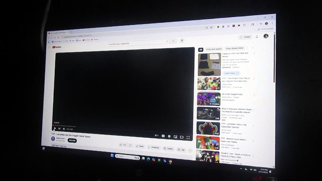The width and height of the screenshot is (322, 181).
Task: Open the player settings gear
Action: [169, 137]
